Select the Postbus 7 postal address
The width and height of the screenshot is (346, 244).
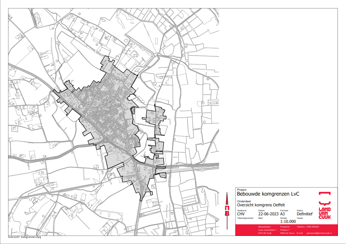(x=284, y=230)
